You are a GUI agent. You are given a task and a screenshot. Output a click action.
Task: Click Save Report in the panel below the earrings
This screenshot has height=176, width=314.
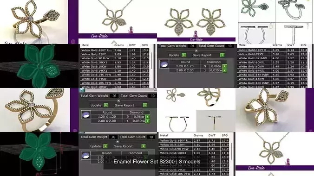click(x=202, y=55)
